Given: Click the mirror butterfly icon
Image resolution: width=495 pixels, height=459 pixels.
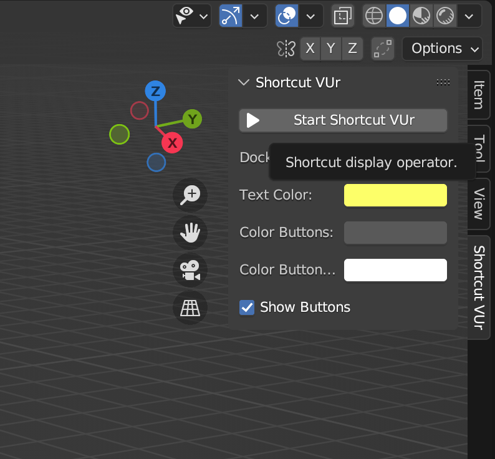Looking at the screenshot, I should click(x=286, y=49).
